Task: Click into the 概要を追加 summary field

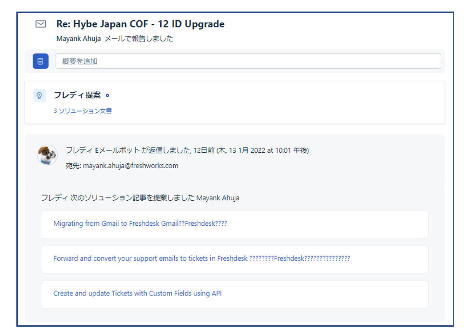Action: tap(248, 61)
